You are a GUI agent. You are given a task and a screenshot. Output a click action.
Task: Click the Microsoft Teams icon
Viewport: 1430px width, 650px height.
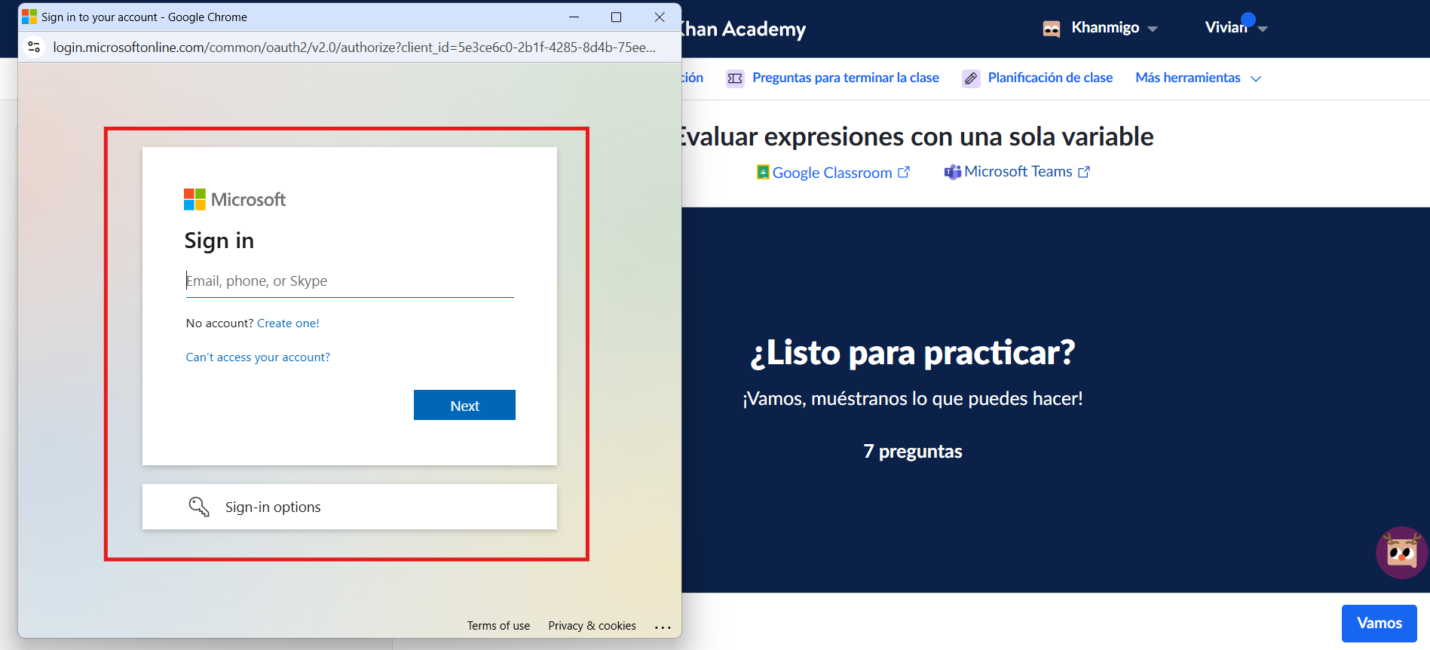953,172
